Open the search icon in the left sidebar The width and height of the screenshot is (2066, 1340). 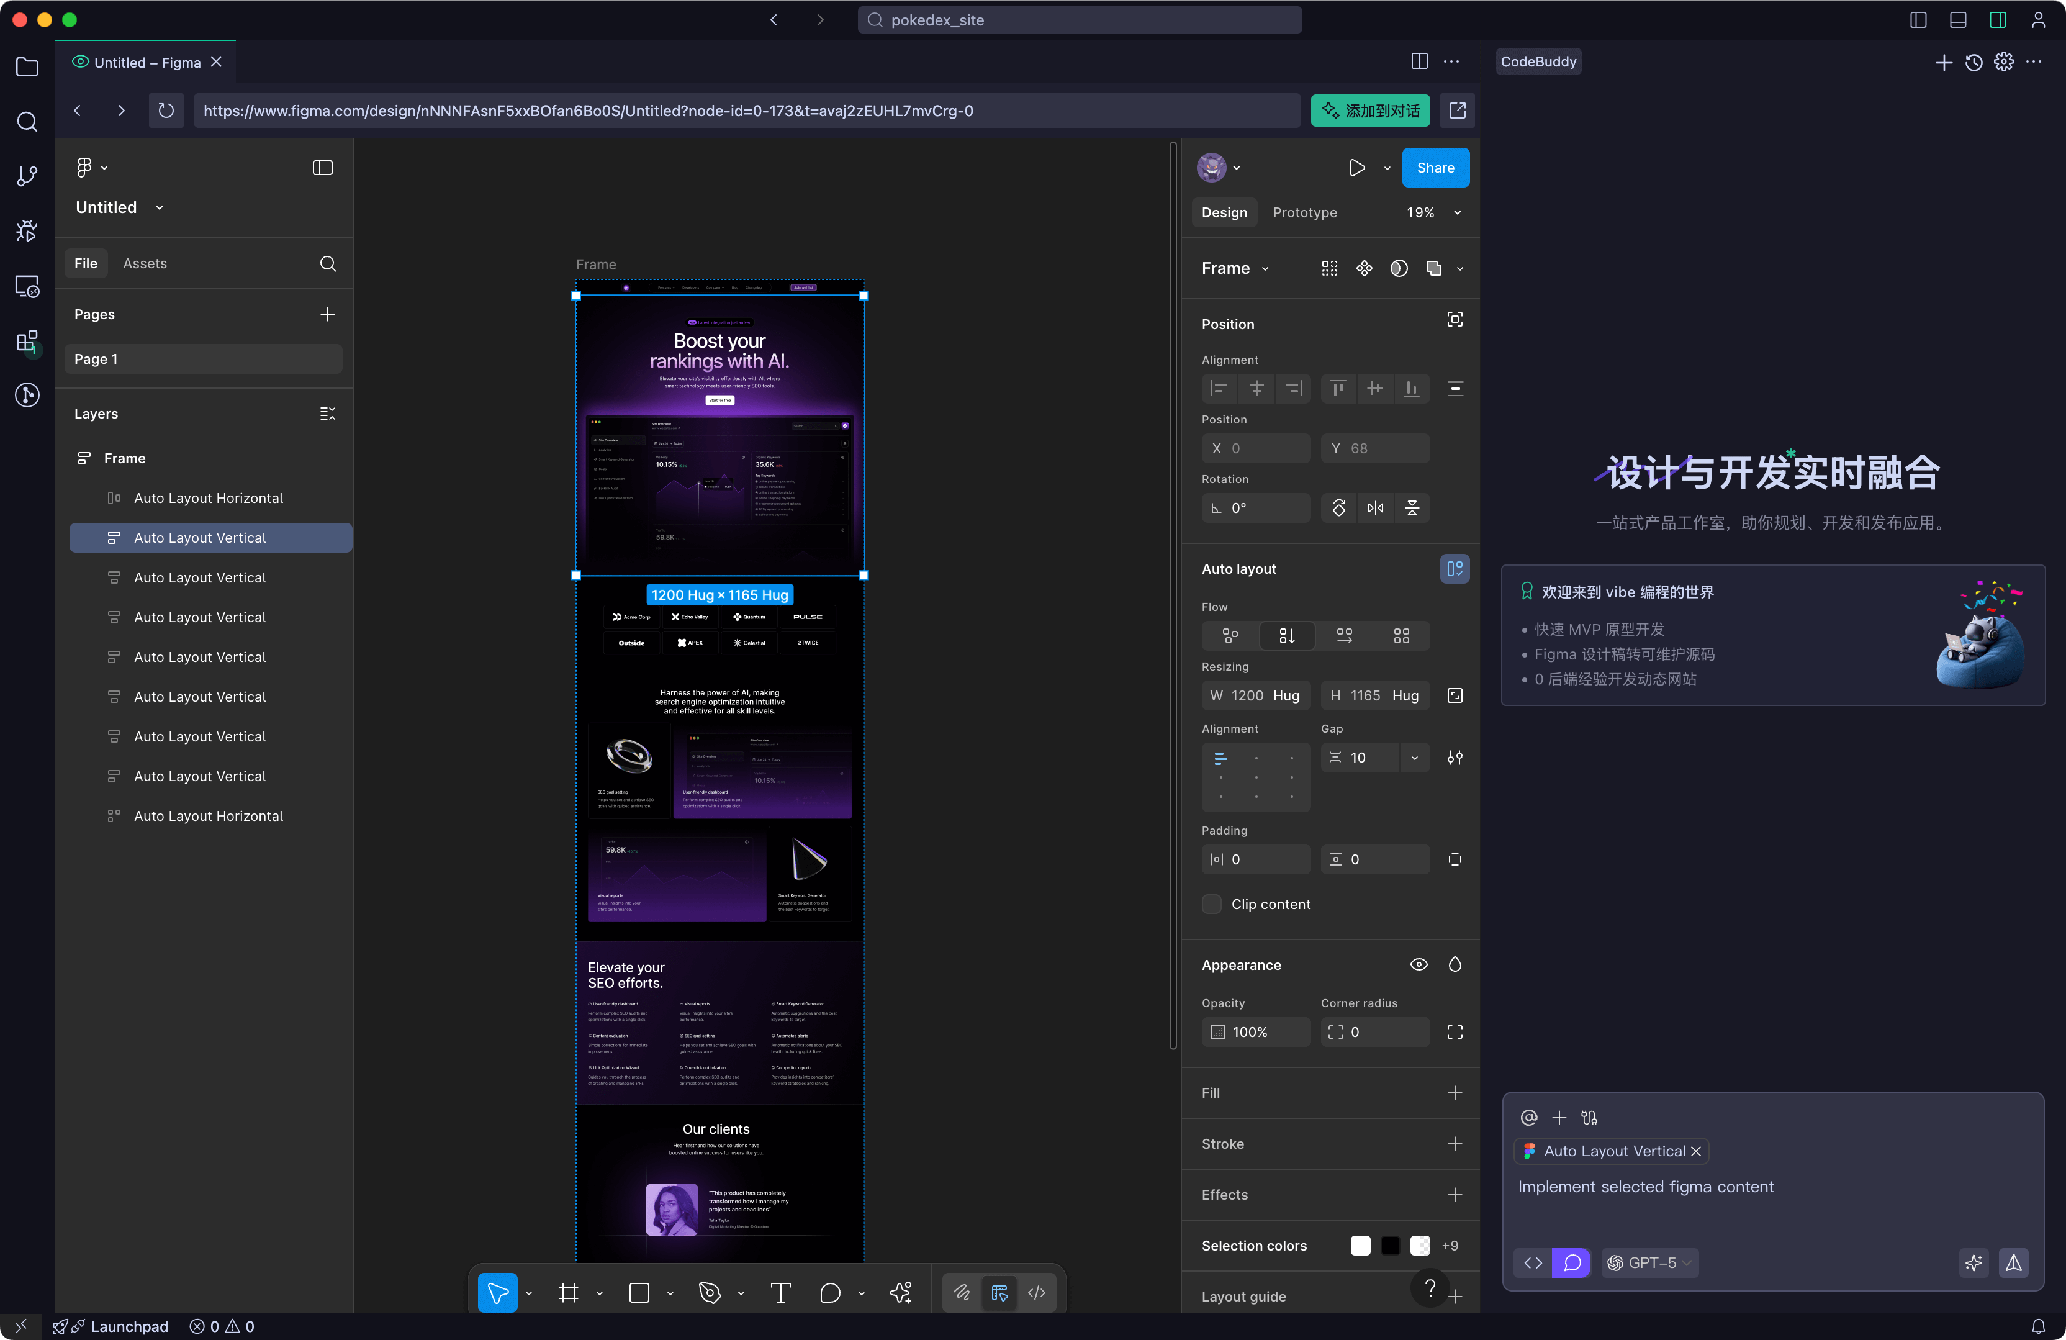(x=27, y=122)
